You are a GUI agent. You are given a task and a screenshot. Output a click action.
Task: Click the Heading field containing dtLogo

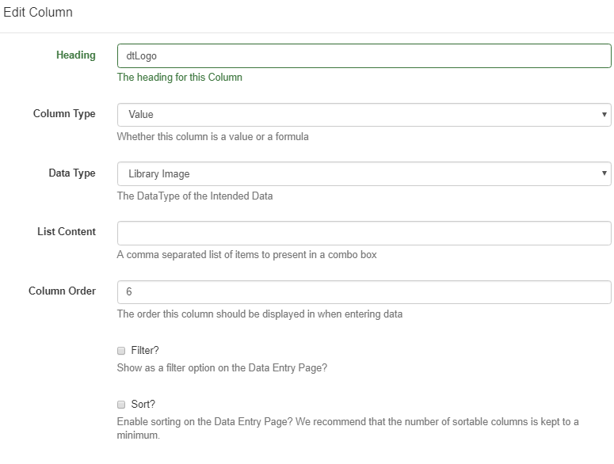[x=364, y=56]
